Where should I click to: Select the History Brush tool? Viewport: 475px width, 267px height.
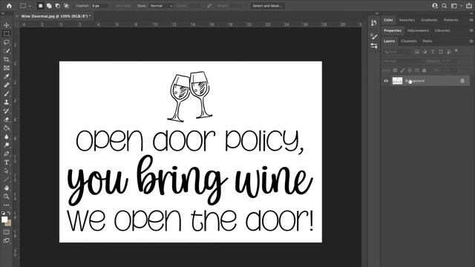pos(7,111)
